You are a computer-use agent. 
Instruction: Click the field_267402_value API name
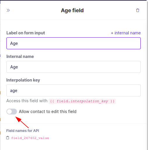coord(30,138)
